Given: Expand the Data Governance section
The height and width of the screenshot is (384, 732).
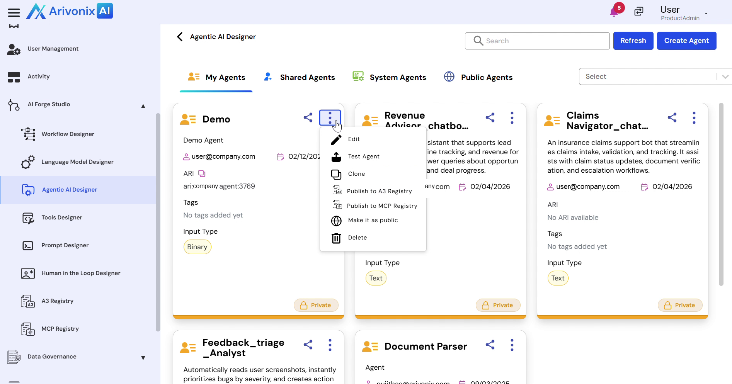Looking at the screenshot, I should (x=143, y=358).
